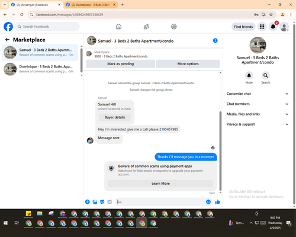Open the account profile avatar menu
This screenshot has width=296, height=237.
[284, 27]
